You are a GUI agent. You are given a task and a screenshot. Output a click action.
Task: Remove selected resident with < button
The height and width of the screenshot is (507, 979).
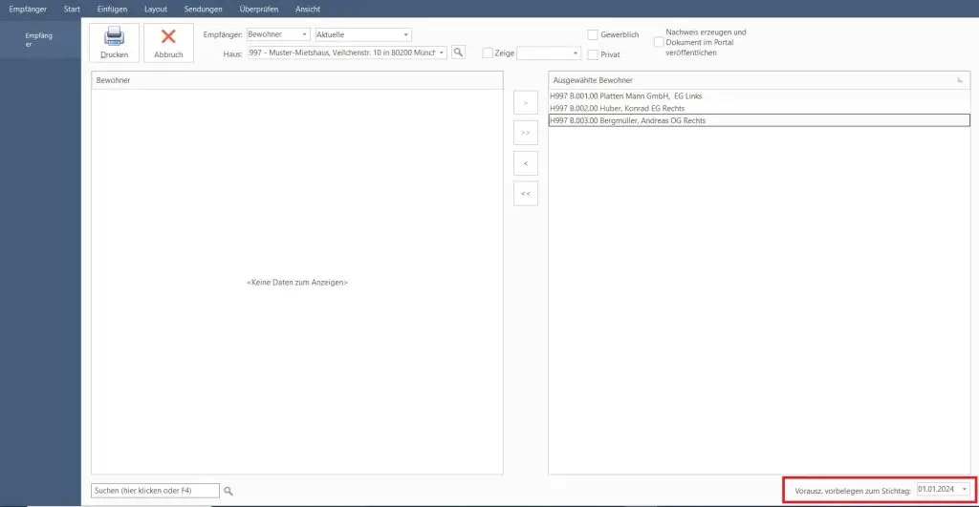(526, 163)
